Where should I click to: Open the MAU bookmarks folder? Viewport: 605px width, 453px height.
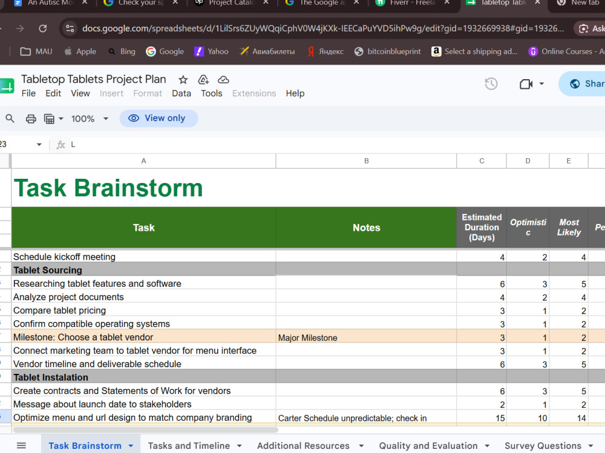pyautogui.click(x=36, y=51)
